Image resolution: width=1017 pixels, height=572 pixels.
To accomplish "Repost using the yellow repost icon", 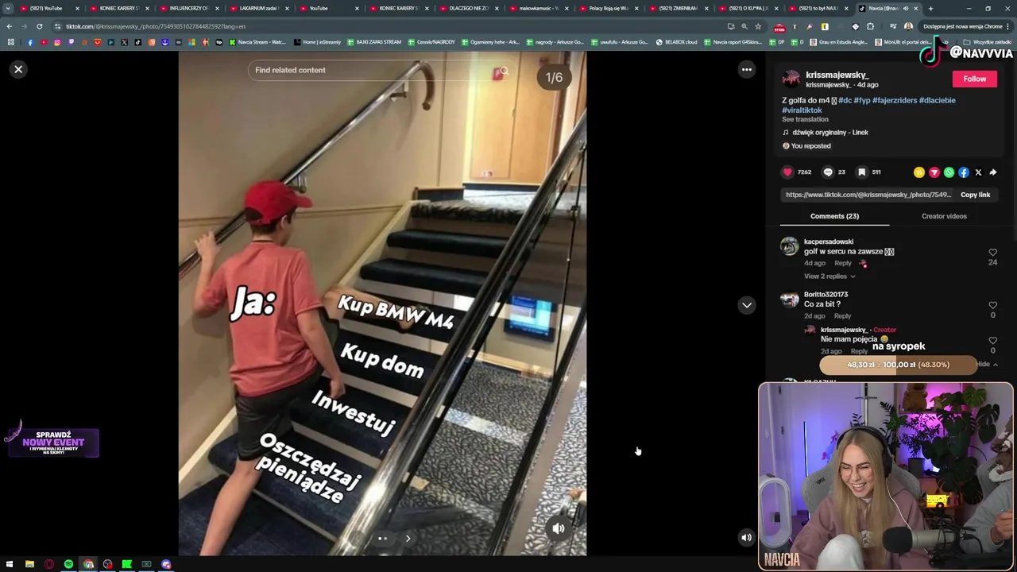I will click(919, 172).
